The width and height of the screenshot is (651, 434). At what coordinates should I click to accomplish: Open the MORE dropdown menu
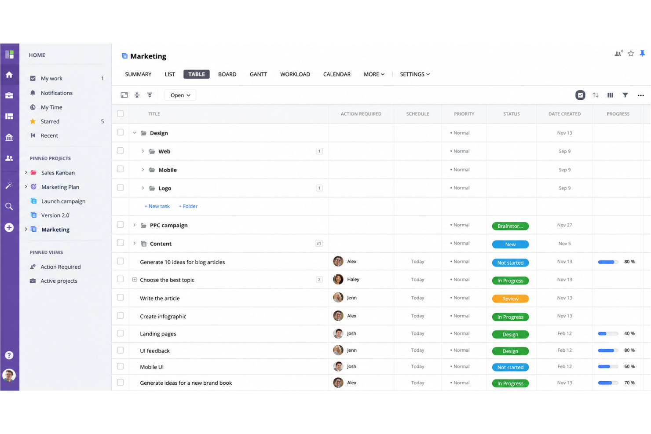point(374,74)
